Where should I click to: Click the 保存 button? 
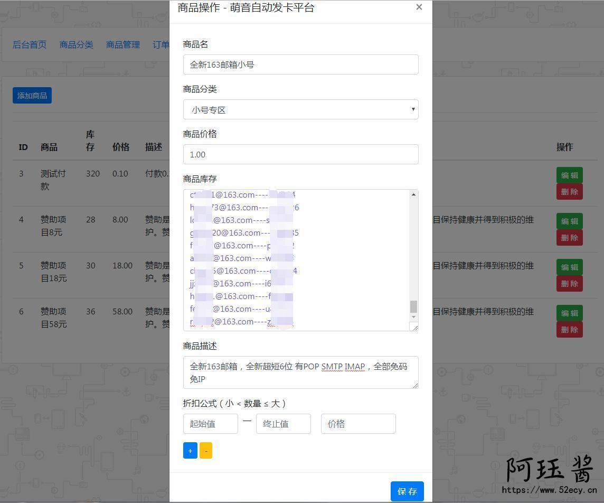click(x=407, y=491)
